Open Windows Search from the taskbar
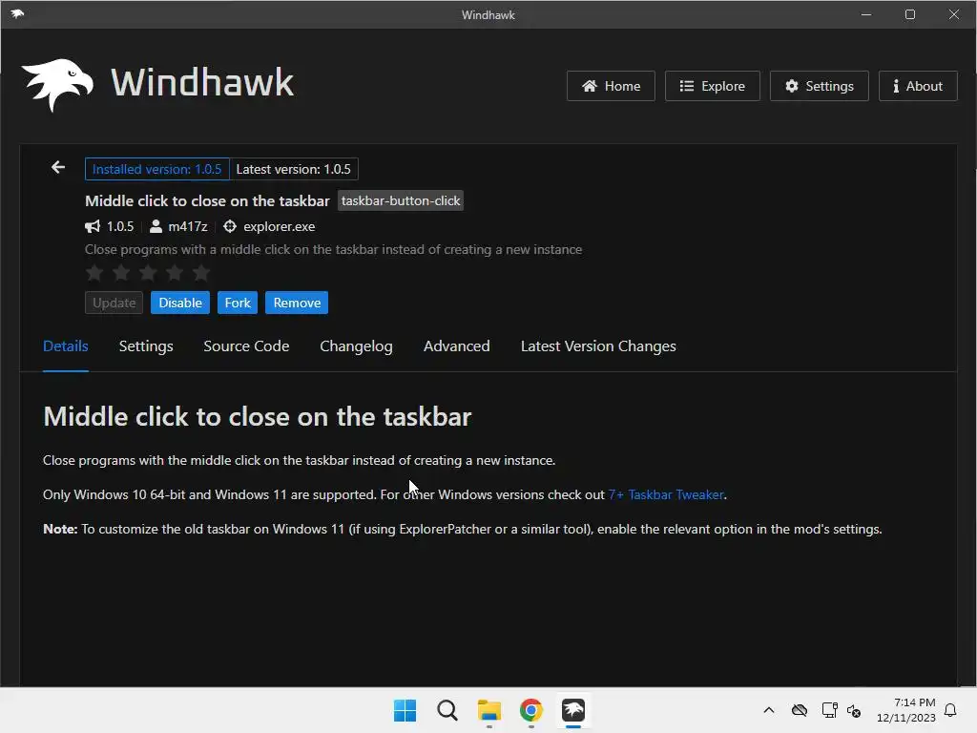Screen dimensions: 977x733 pos(447,710)
